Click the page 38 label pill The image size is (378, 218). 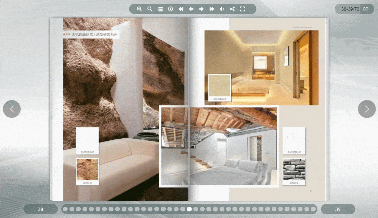click(x=40, y=209)
